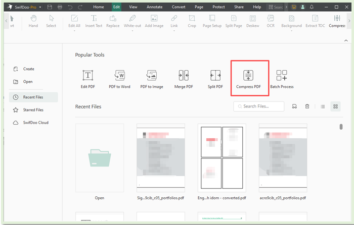This screenshot has width=354, height=225.
Task: Start the Merge PDF tool
Action: pos(184,79)
